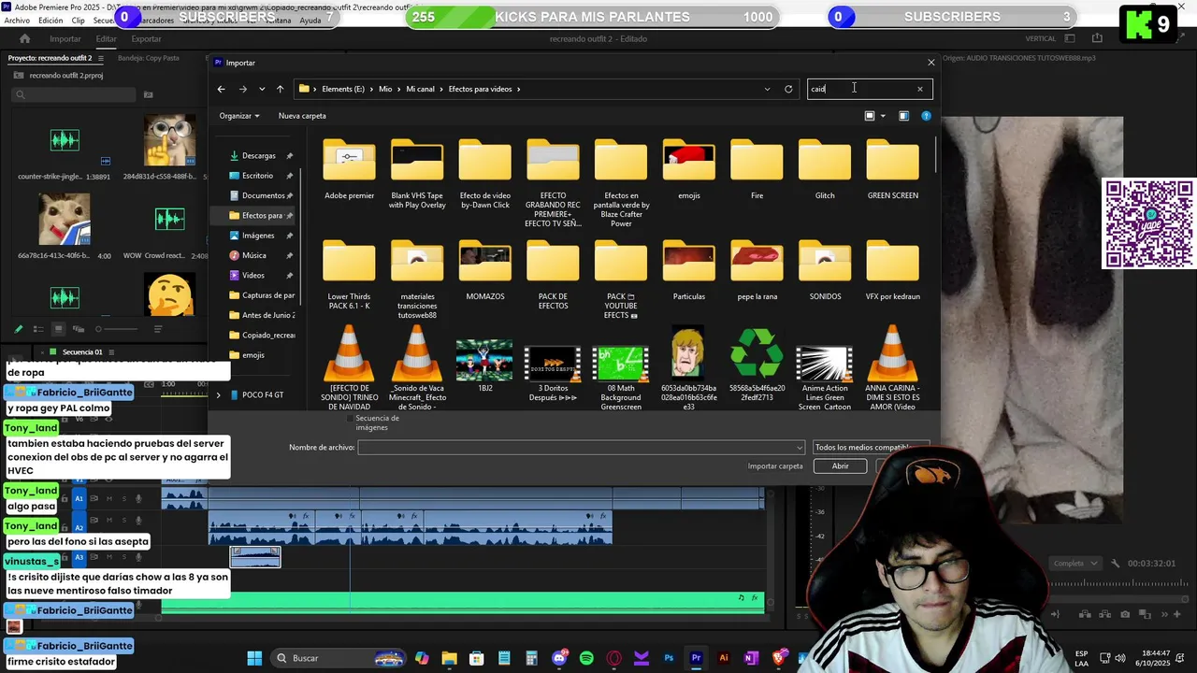Switch project panel to list view
Viewport: 1197px width, 673px height.
tap(38, 329)
